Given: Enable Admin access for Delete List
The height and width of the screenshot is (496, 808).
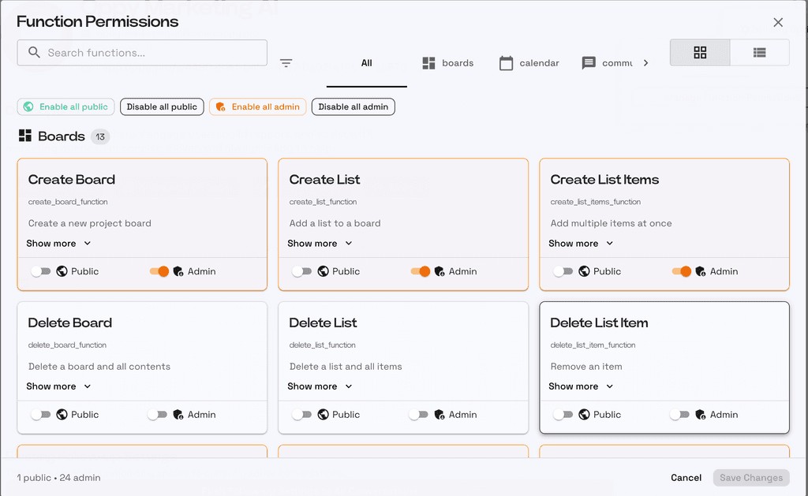Looking at the screenshot, I should tap(418, 414).
